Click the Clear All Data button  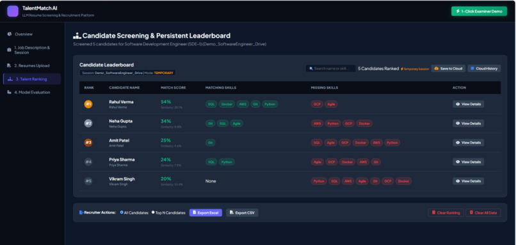pyautogui.click(x=483, y=212)
